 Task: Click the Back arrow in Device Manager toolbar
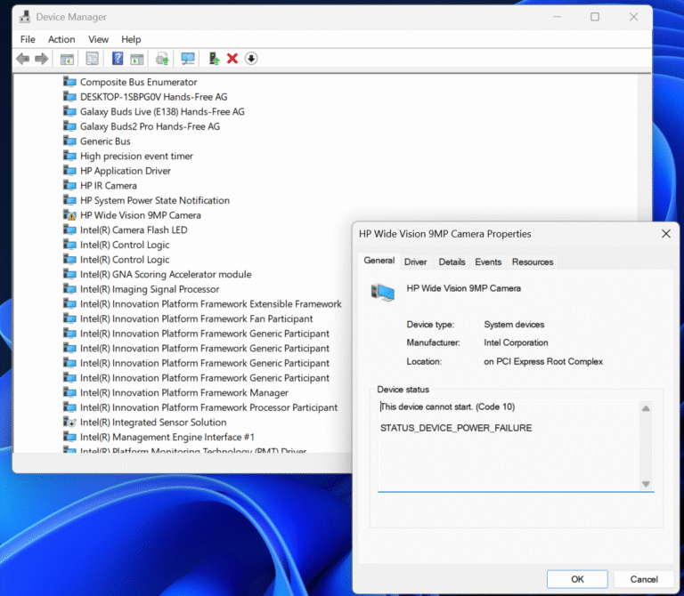coord(22,59)
